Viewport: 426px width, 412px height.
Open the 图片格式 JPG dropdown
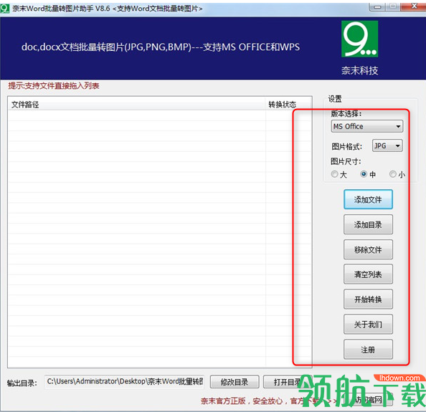pyautogui.click(x=387, y=145)
